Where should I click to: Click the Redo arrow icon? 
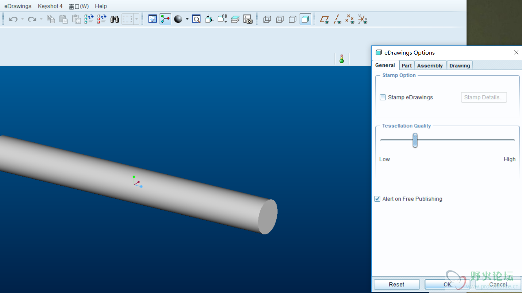tap(32, 19)
